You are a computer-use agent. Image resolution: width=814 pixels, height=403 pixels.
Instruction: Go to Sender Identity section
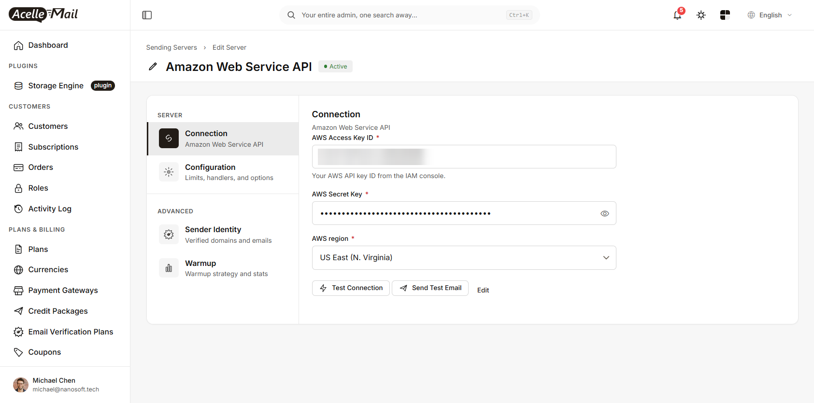coord(223,235)
